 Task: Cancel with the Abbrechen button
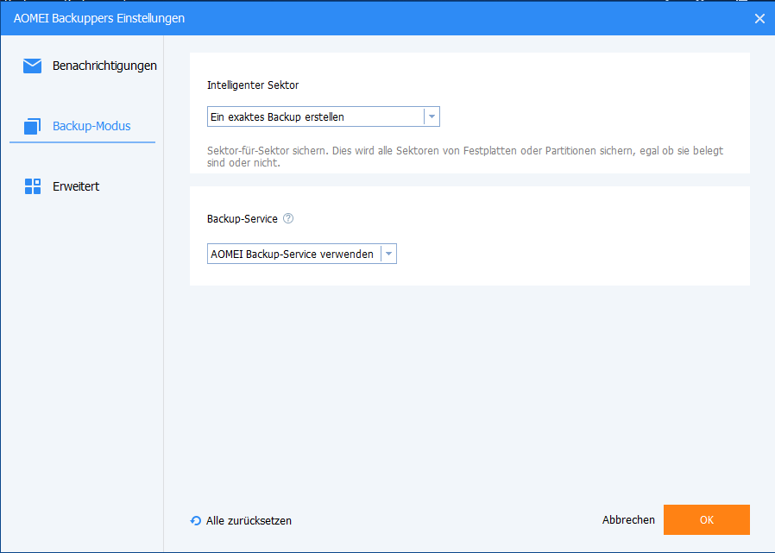pos(628,520)
